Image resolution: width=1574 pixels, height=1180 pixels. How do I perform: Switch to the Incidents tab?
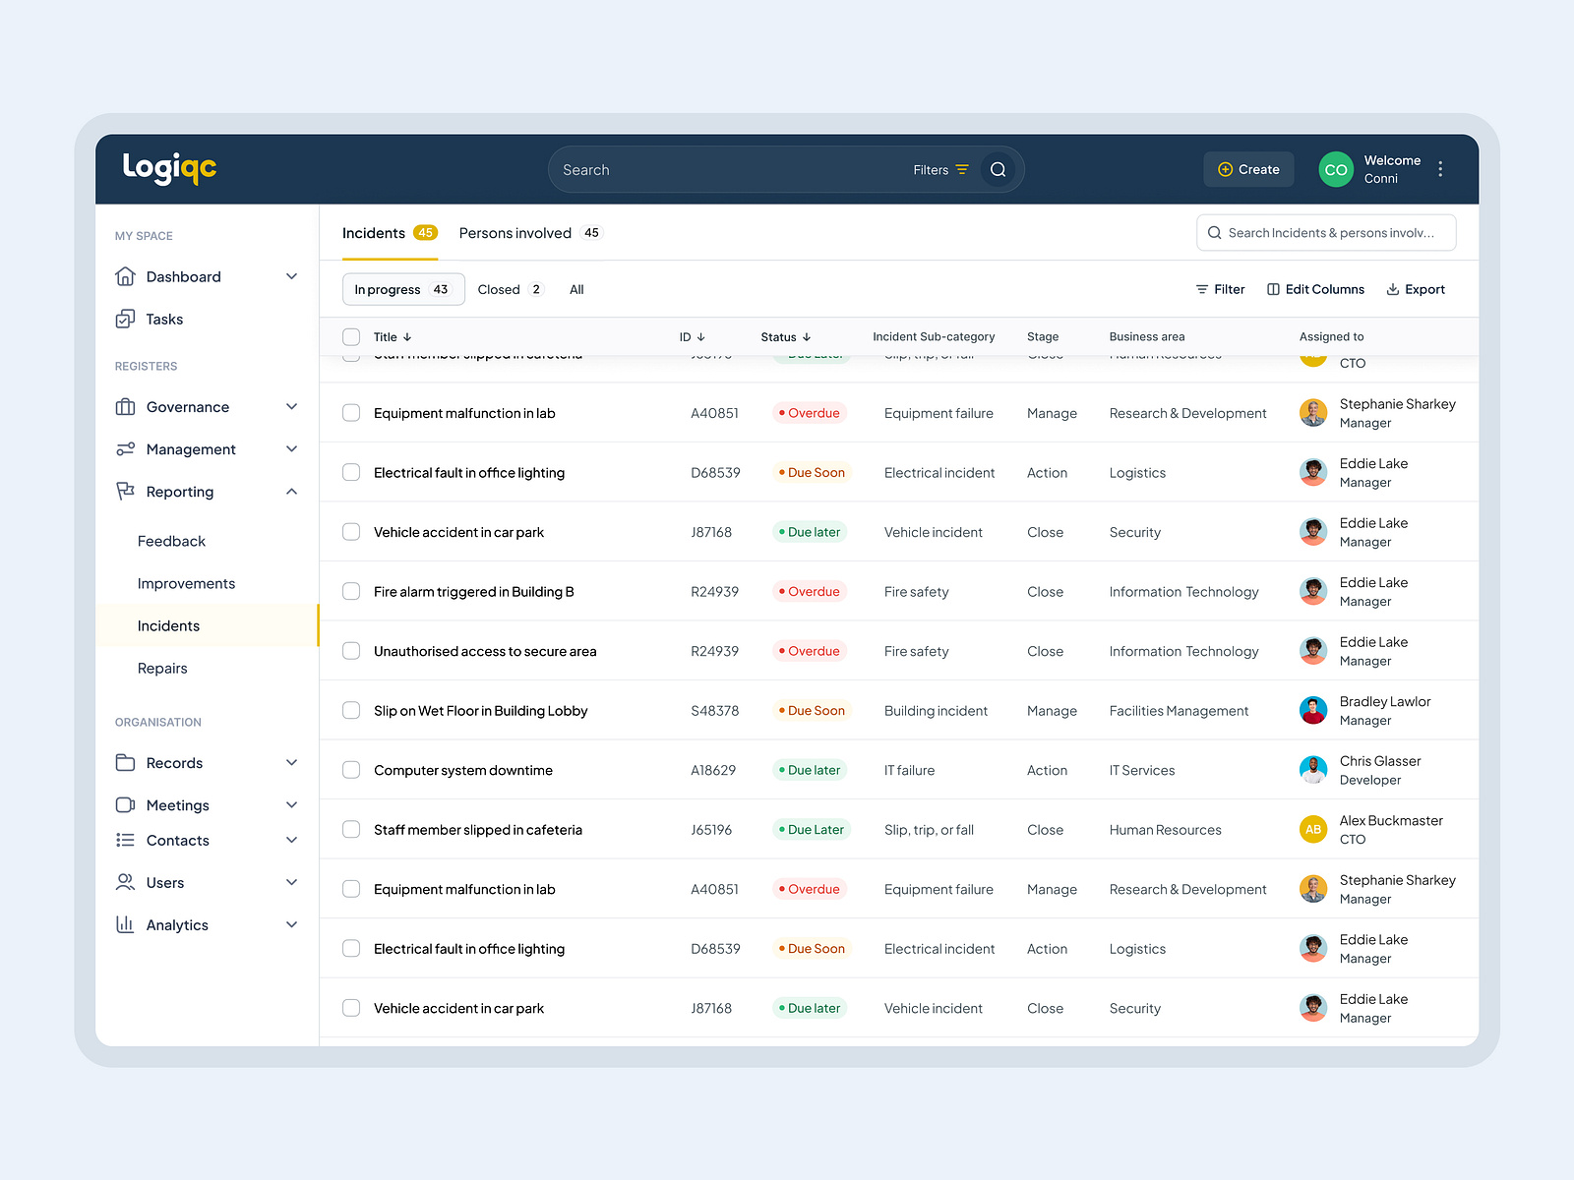(390, 233)
